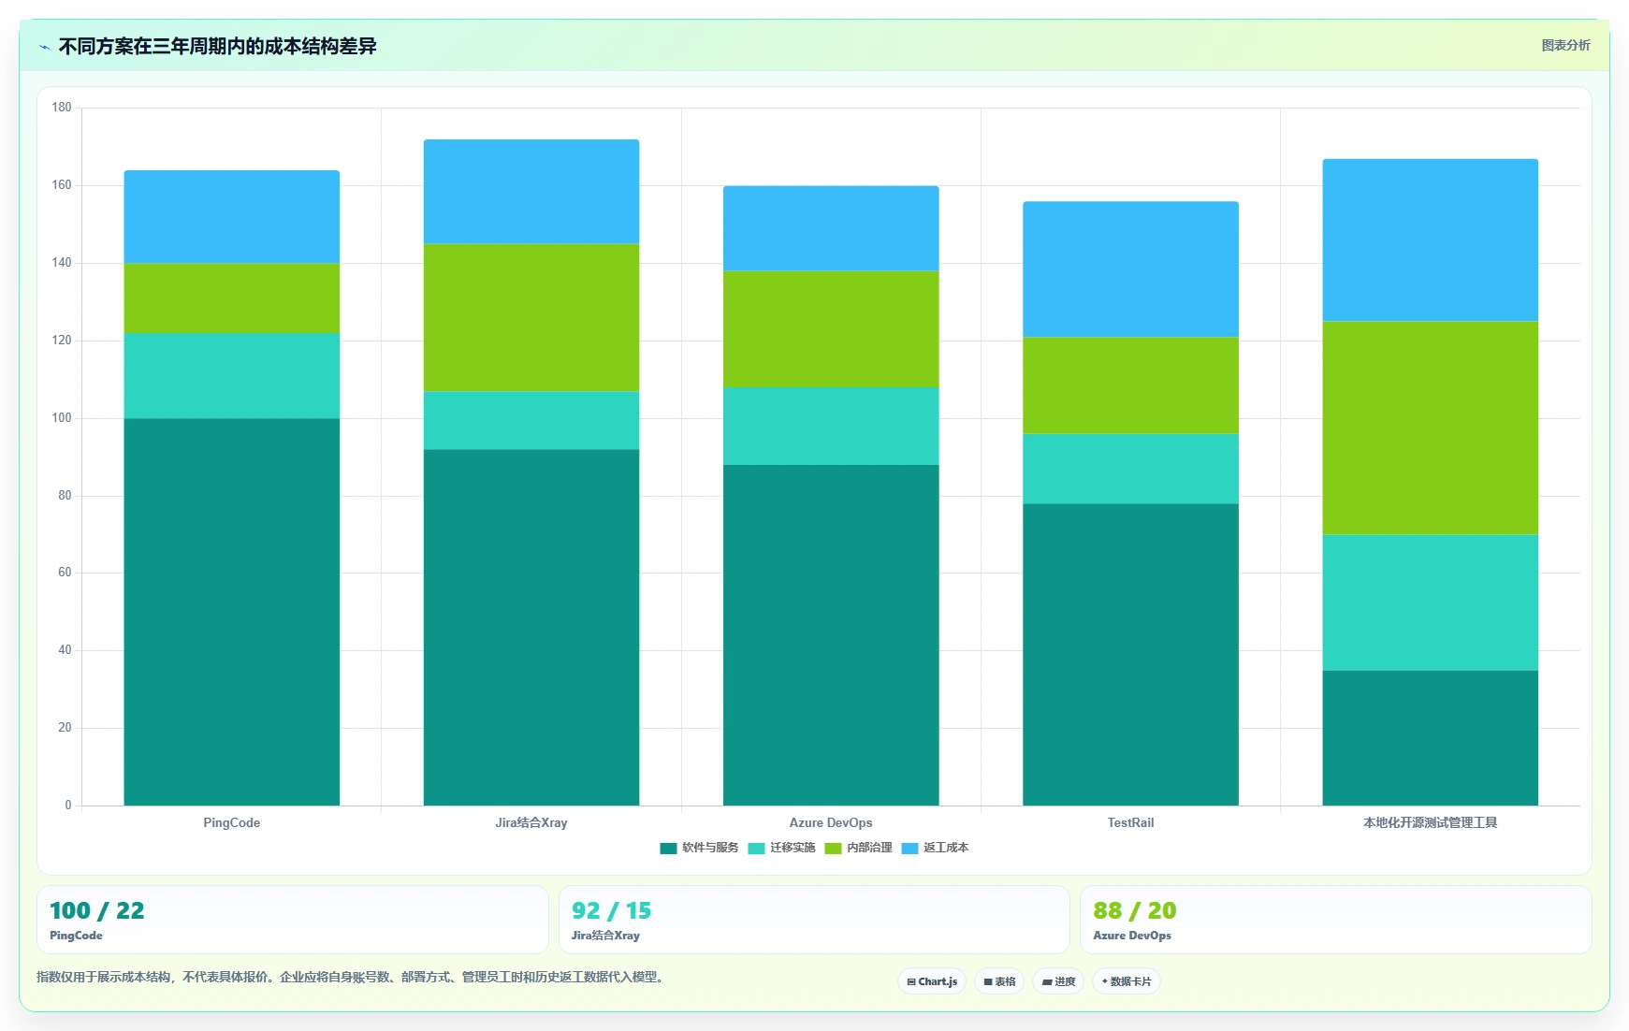Click PingCode caption under 100 / 22
This screenshot has width=1629, height=1031.
(76, 936)
